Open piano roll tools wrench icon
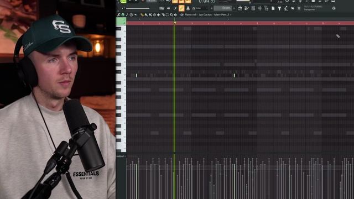 [119, 15]
